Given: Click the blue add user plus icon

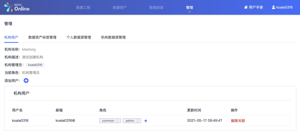Looking at the screenshot, I should [26, 81].
